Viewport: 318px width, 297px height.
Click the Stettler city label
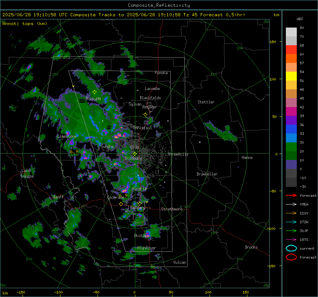coord(206,102)
